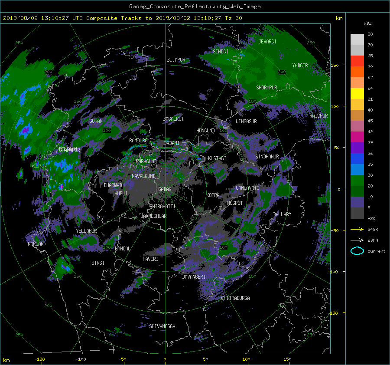Select the GOKAK label
The height and width of the screenshot is (365, 390).
96,121
